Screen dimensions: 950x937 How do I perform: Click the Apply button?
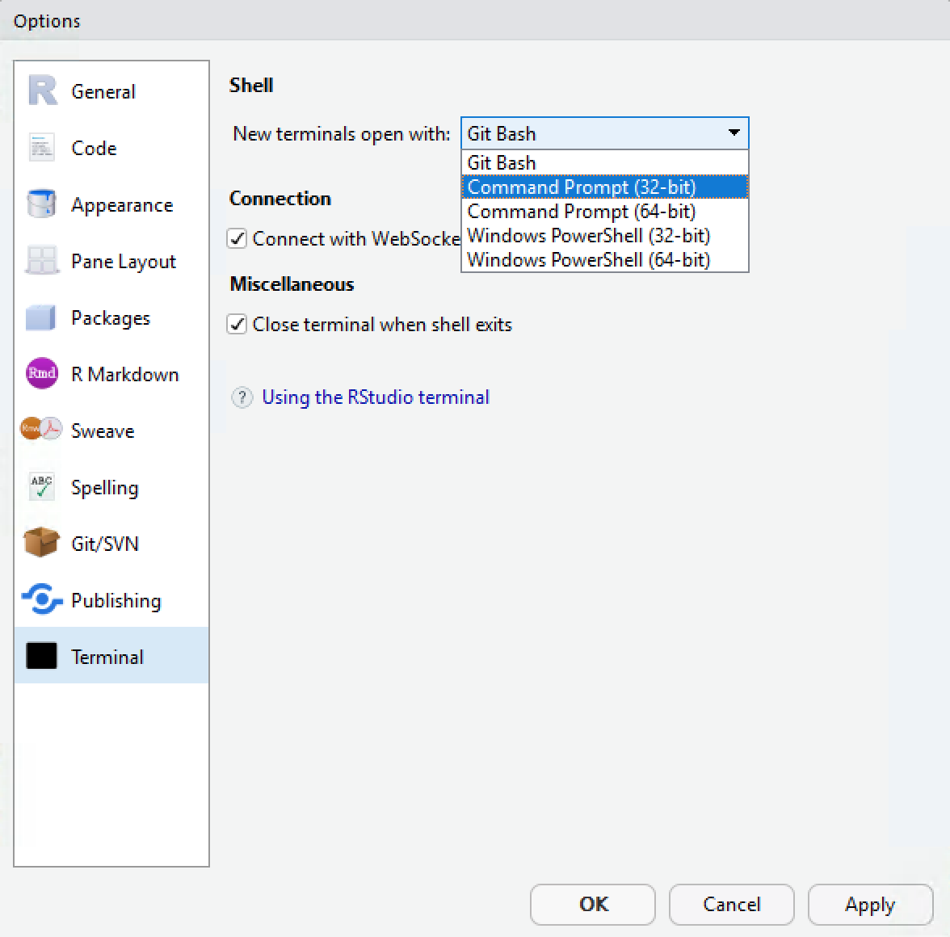tap(870, 905)
